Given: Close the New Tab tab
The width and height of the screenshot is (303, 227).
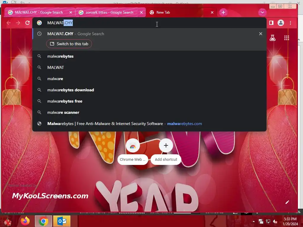Looking at the screenshot, I should pyautogui.click(x=212, y=12).
